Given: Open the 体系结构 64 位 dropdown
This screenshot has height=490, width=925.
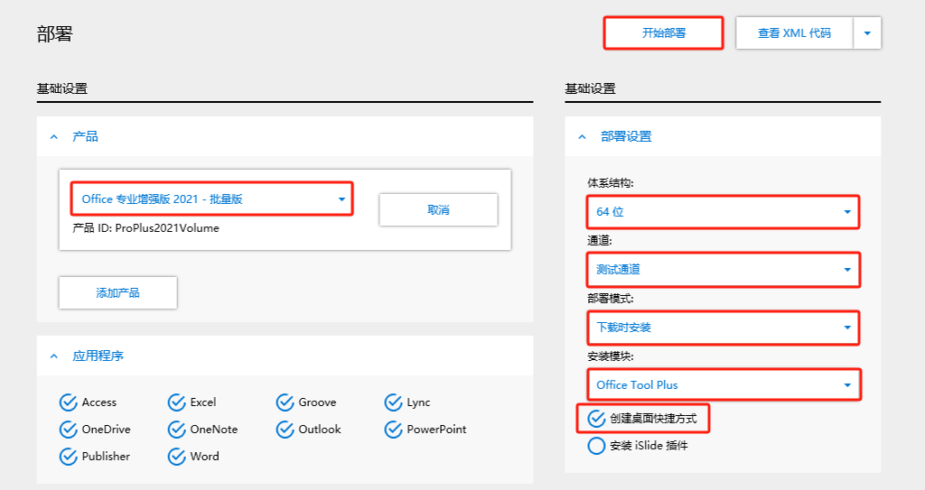Looking at the screenshot, I should 724,212.
